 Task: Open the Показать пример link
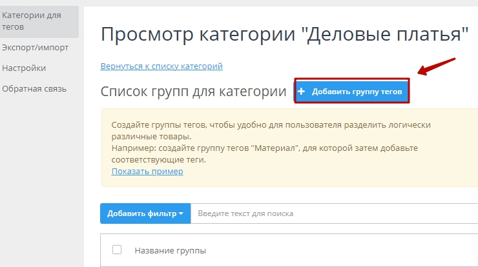click(147, 172)
